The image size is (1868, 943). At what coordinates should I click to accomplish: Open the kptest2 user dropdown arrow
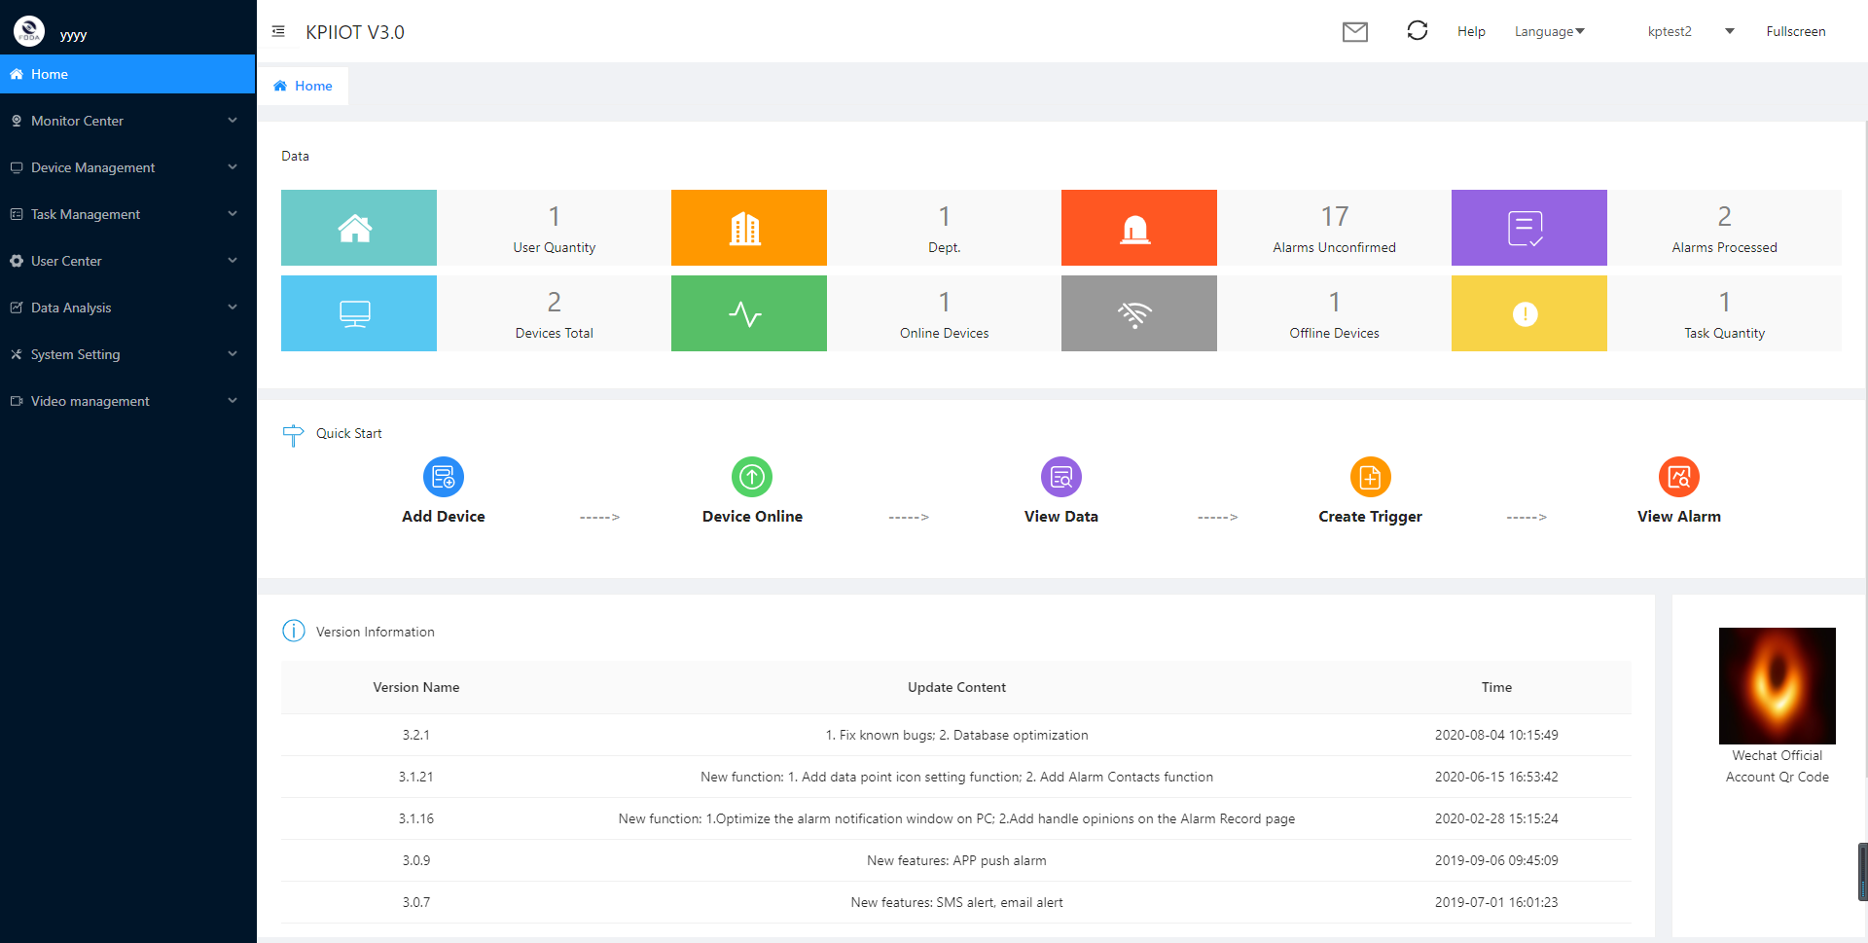[1730, 31]
